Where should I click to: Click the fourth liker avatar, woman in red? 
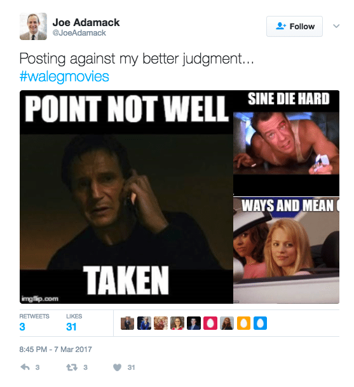(x=177, y=323)
